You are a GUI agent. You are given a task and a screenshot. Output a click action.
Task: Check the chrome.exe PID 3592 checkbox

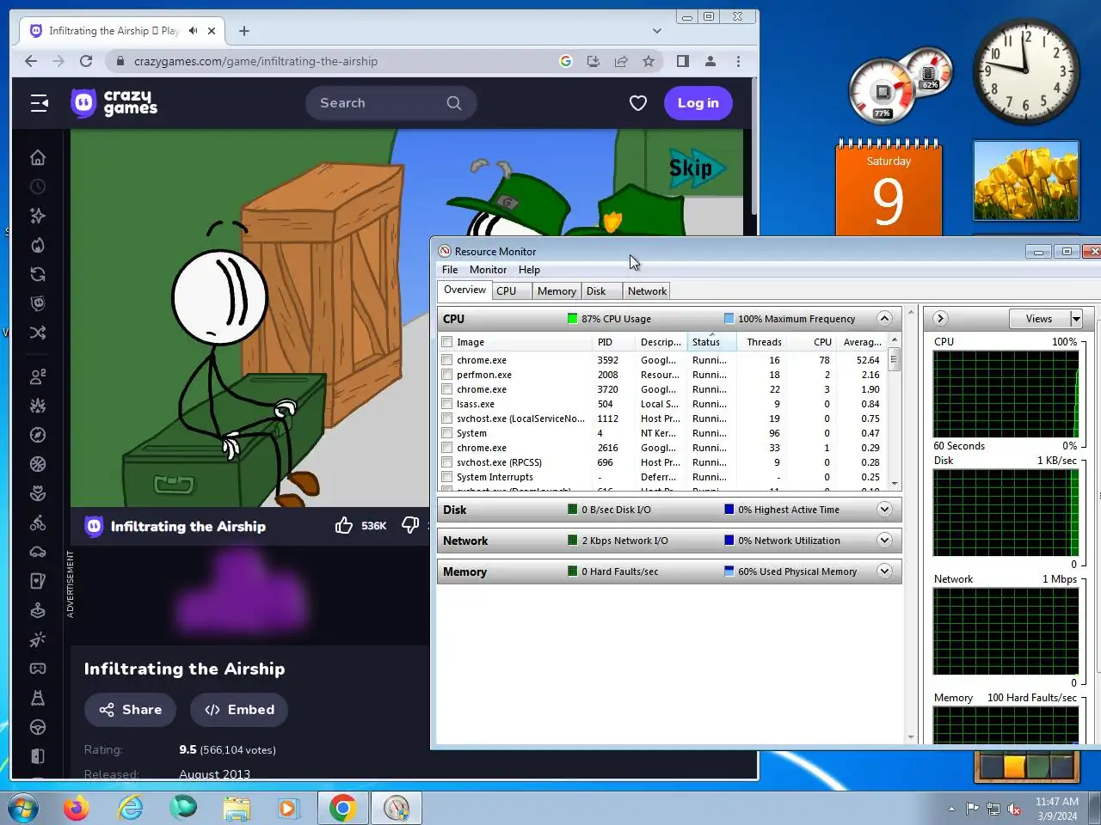(447, 360)
